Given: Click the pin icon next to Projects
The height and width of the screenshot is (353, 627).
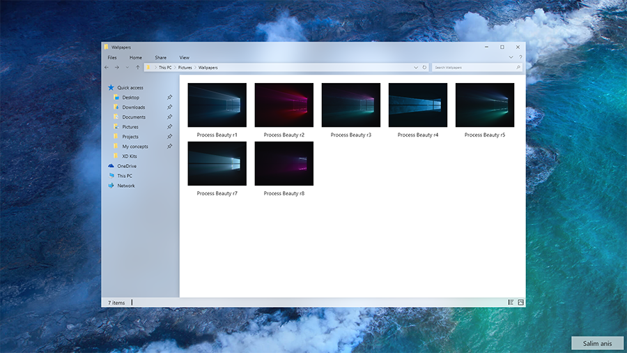Looking at the screenshot, I should pyautogui.click(x=169, y=137).
